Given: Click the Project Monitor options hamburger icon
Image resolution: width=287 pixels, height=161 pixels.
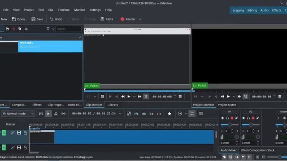Looking at the screenshot, I should click(x=280, y=97).
